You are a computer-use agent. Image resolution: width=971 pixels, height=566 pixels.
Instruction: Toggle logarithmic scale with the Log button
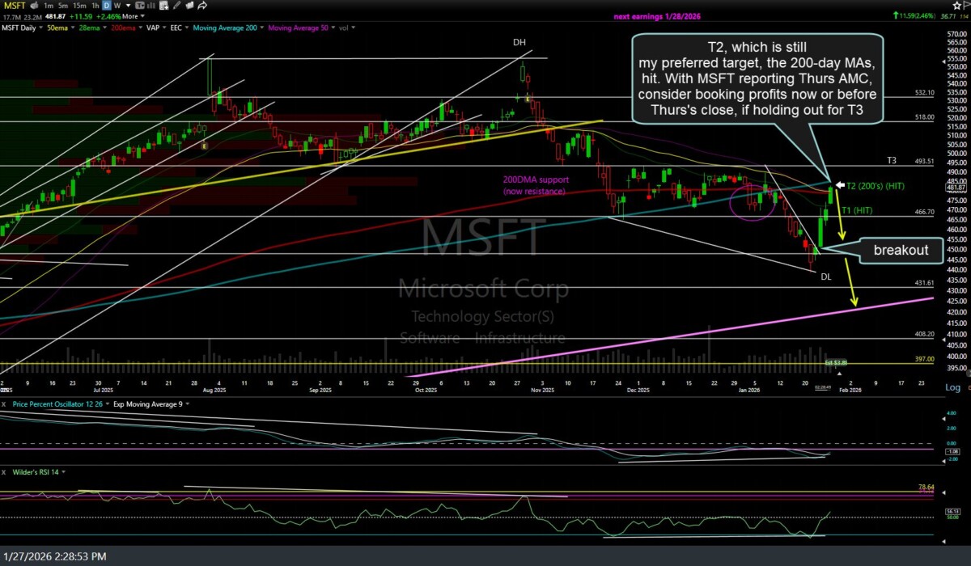(952, 387)
